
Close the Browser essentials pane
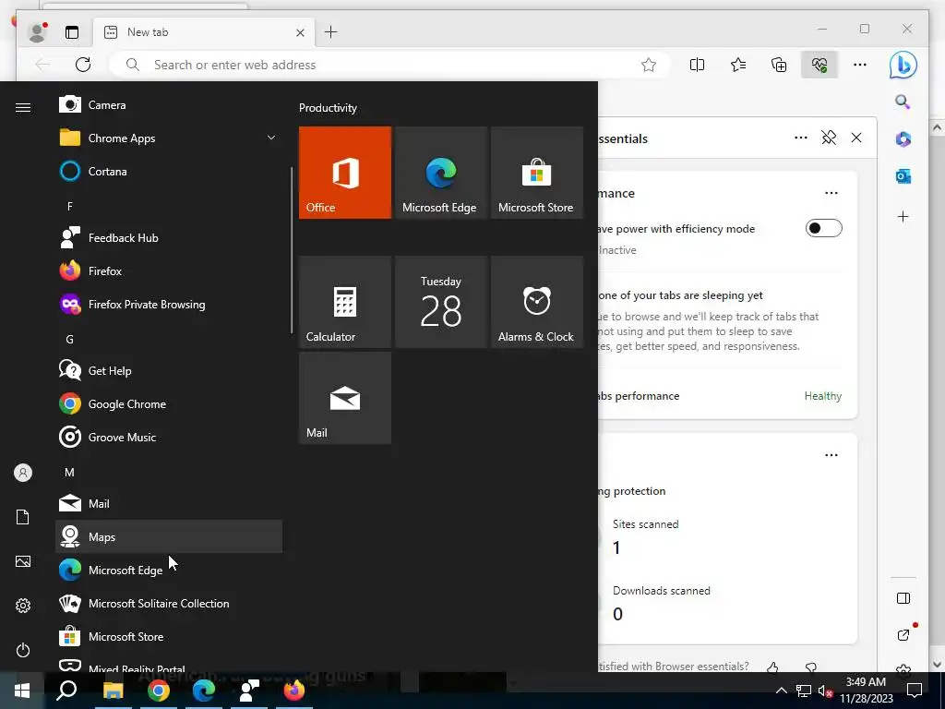tap(855, 138)
